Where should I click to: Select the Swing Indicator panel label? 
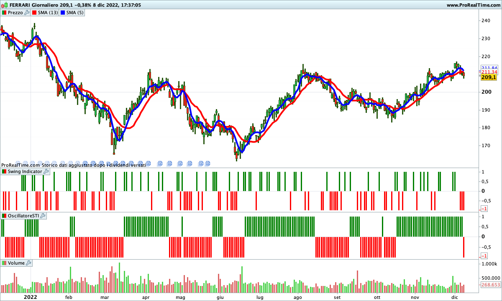pyautogui.click(x=25, y=171)
